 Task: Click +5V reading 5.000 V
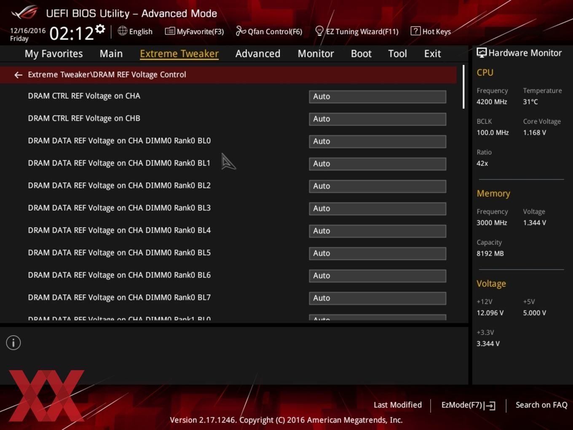534,313
